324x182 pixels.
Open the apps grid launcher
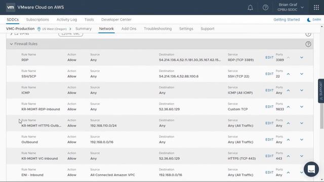coord(316,8)
